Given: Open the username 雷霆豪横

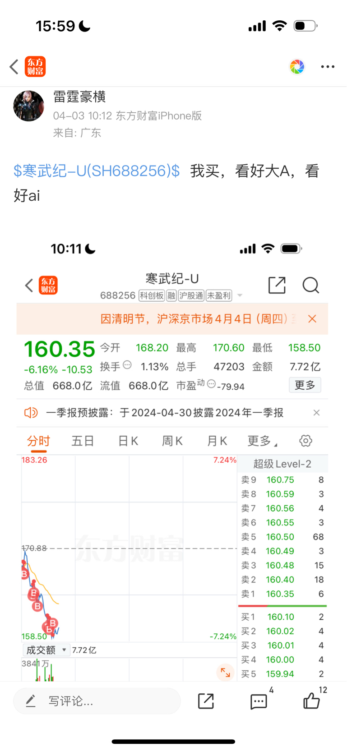Looking at the screenshot, I should (79, 97).
